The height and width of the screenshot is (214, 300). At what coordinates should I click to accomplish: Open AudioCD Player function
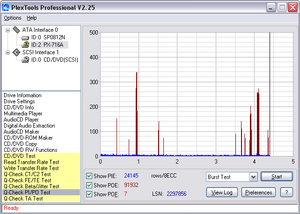[x=21, y=120]
